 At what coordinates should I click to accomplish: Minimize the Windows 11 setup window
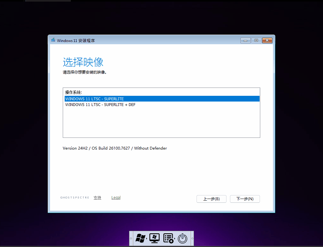(x=245, y=40)
